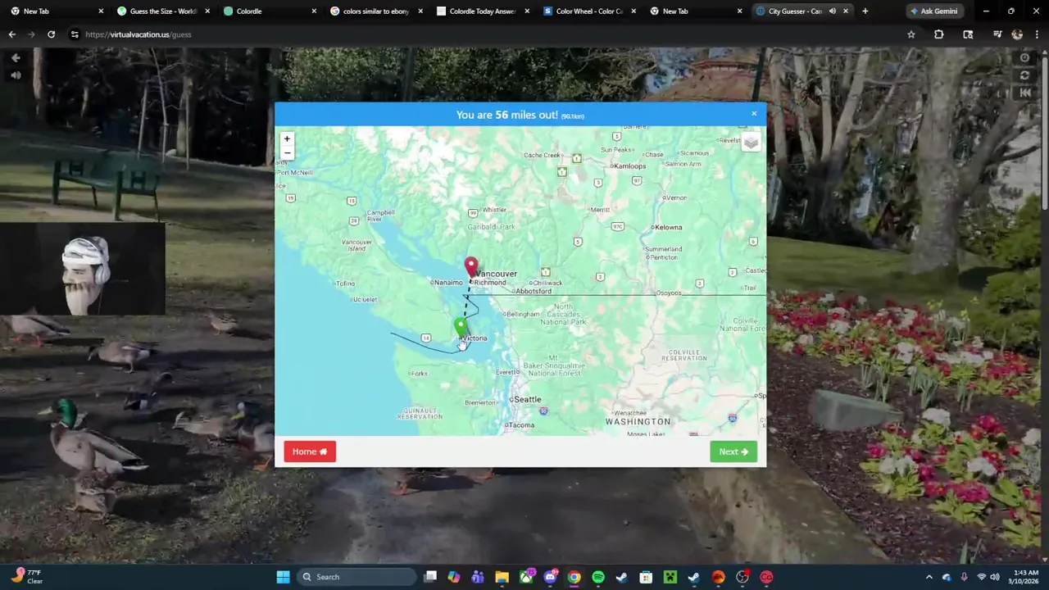
Task: View site information icon
Action: pos(75,34)
